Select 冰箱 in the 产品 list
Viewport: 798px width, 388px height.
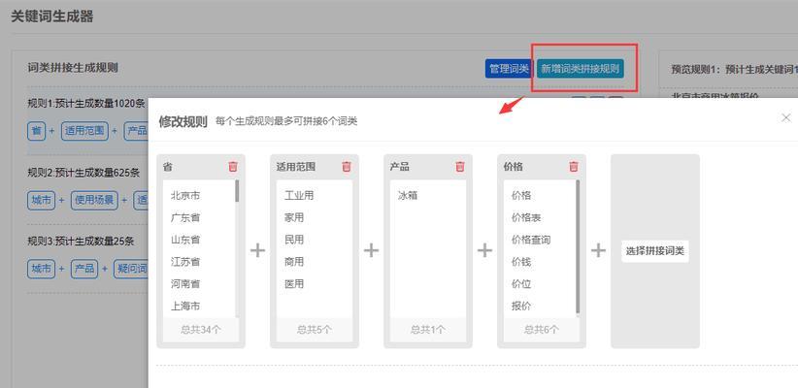[x=408, y=195]
